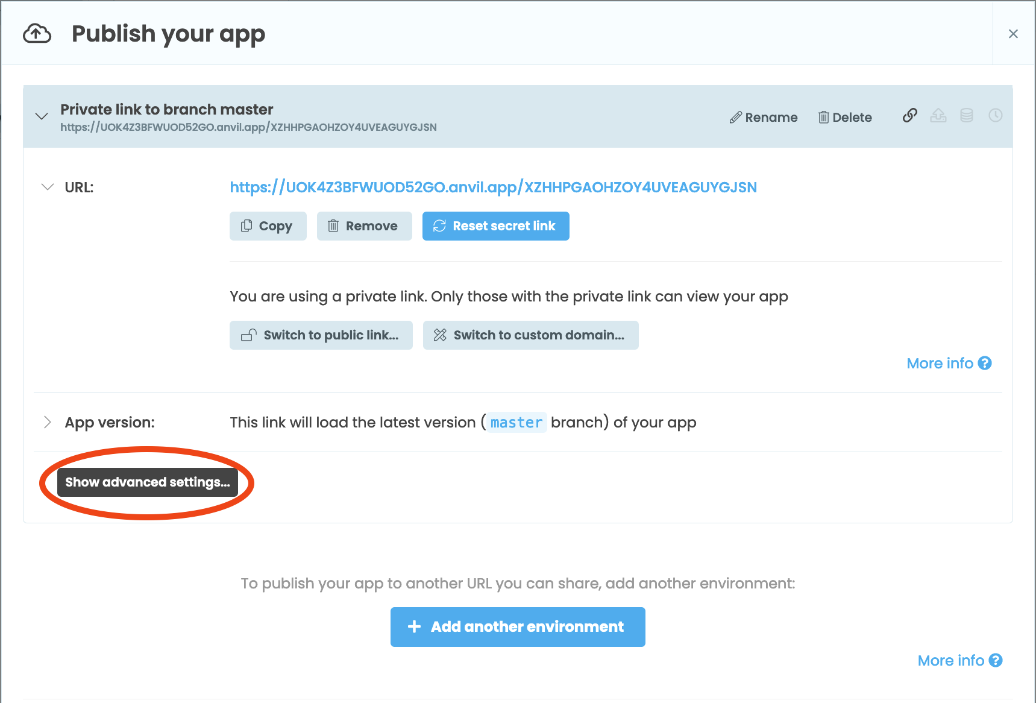Remove the private link URL
The height and width of the screenshot is (703, 1036).
[x=364, y=225]
